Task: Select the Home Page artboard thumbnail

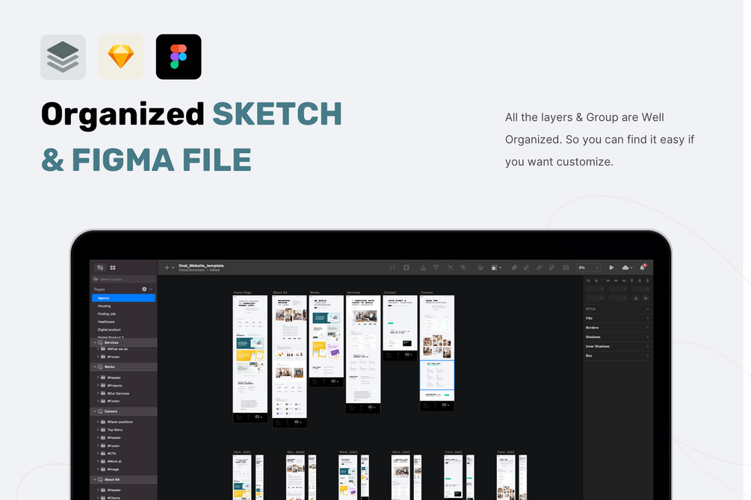Action: click(250, 359)
